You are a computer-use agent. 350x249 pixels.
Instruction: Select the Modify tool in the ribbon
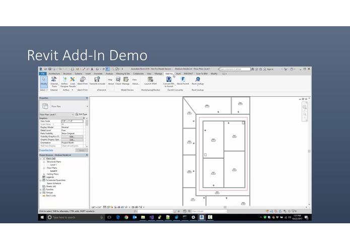(x=43, y=82)
